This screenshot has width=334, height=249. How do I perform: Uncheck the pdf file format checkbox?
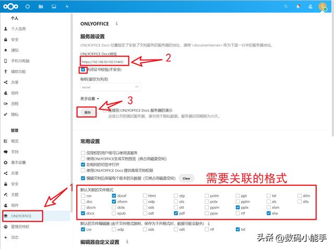point(176,213)
